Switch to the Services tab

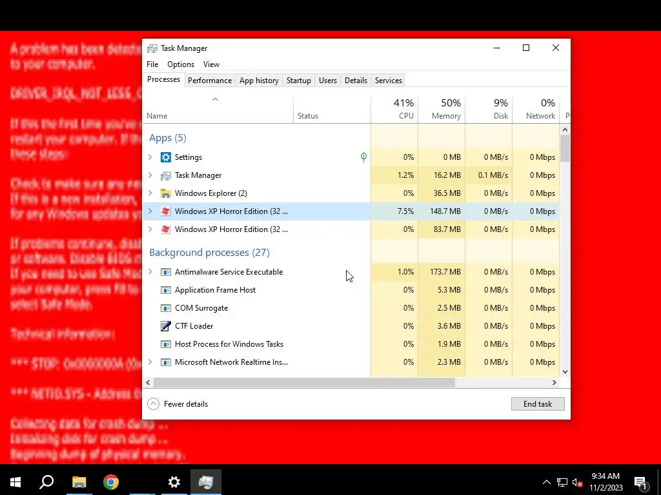tap(388, 81)
